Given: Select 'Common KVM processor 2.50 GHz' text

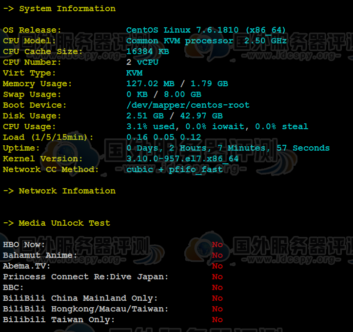Looking at the screenshot, I should click(x=206, y=41).
